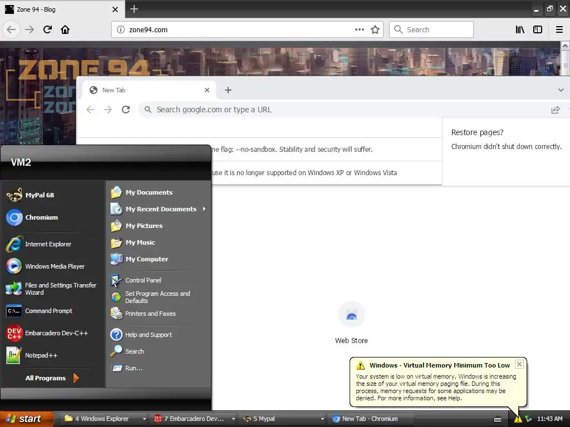Open Printers and Faxes
The width and height of the screenshot is (570, 427).
pyautogui.click(x=143, y=314)
